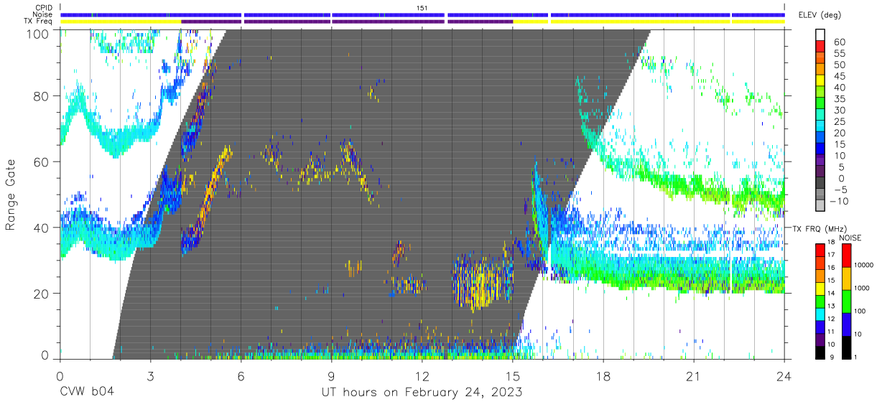Click the 21 tick on UT hours axis
This screenshot has width=882, height=407.
694,375
